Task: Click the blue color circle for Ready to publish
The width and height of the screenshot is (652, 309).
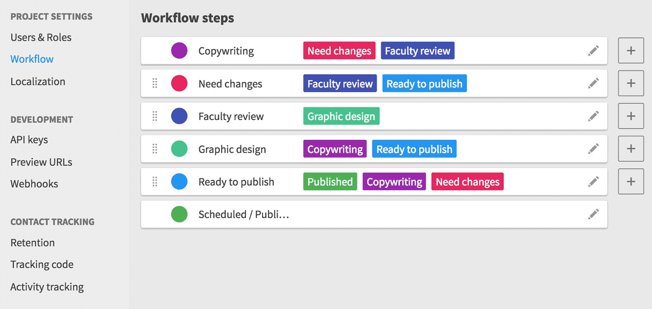Action: tap(179, 181)
